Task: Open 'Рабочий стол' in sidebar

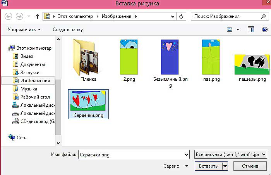Action: (35, 97)
